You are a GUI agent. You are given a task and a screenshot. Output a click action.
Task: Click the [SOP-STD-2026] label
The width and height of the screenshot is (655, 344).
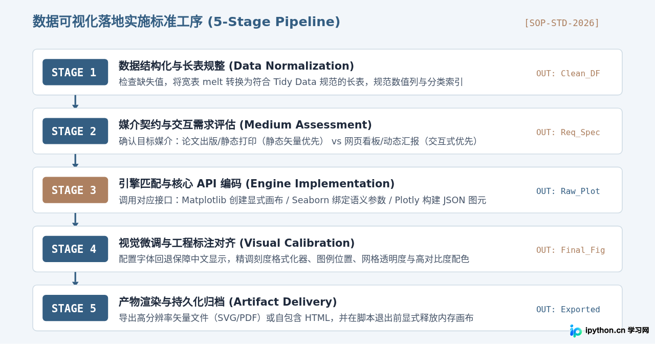[561, 23]
